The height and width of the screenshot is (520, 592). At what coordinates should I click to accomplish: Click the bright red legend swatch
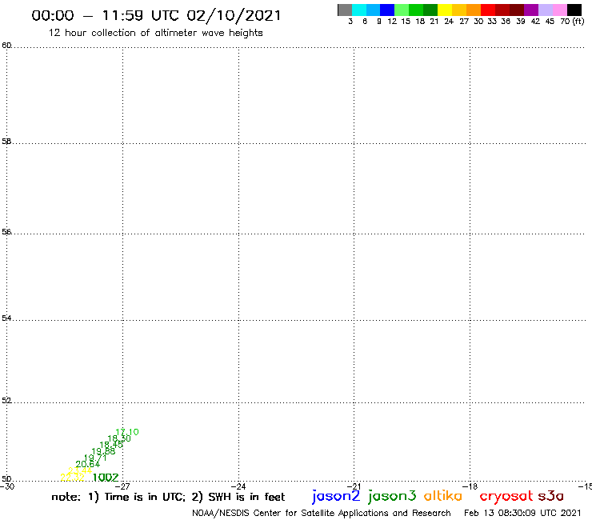488,10
